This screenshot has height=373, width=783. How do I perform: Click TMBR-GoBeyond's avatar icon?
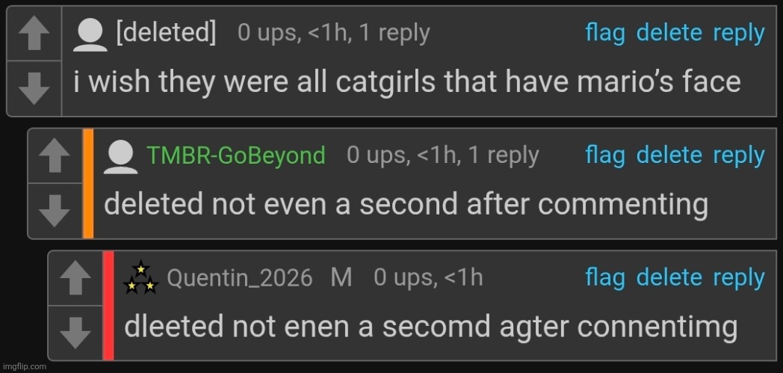121,156
